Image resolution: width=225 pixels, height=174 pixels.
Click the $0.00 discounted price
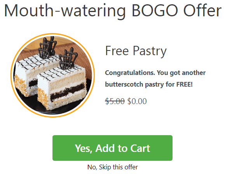tap(137, 101)
